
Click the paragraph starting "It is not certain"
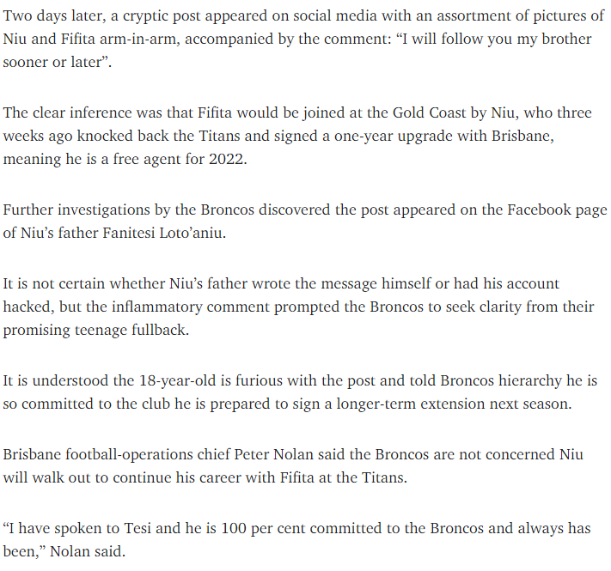[298, 307]
